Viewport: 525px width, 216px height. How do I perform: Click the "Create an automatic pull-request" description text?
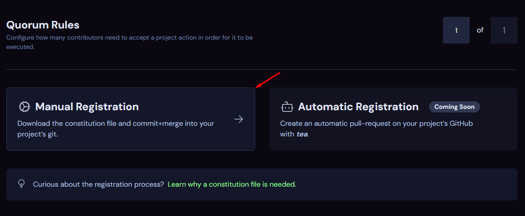tap(376, 124)
